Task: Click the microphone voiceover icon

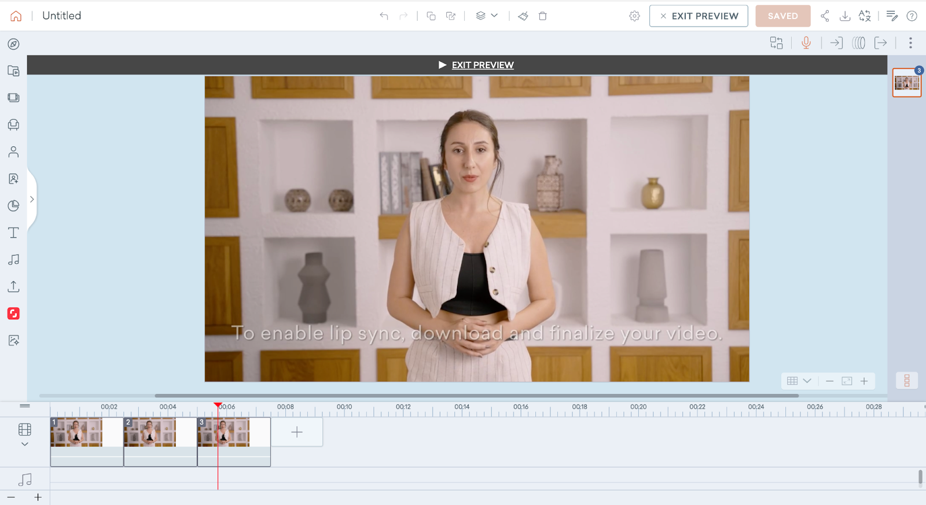Action: 806,43
